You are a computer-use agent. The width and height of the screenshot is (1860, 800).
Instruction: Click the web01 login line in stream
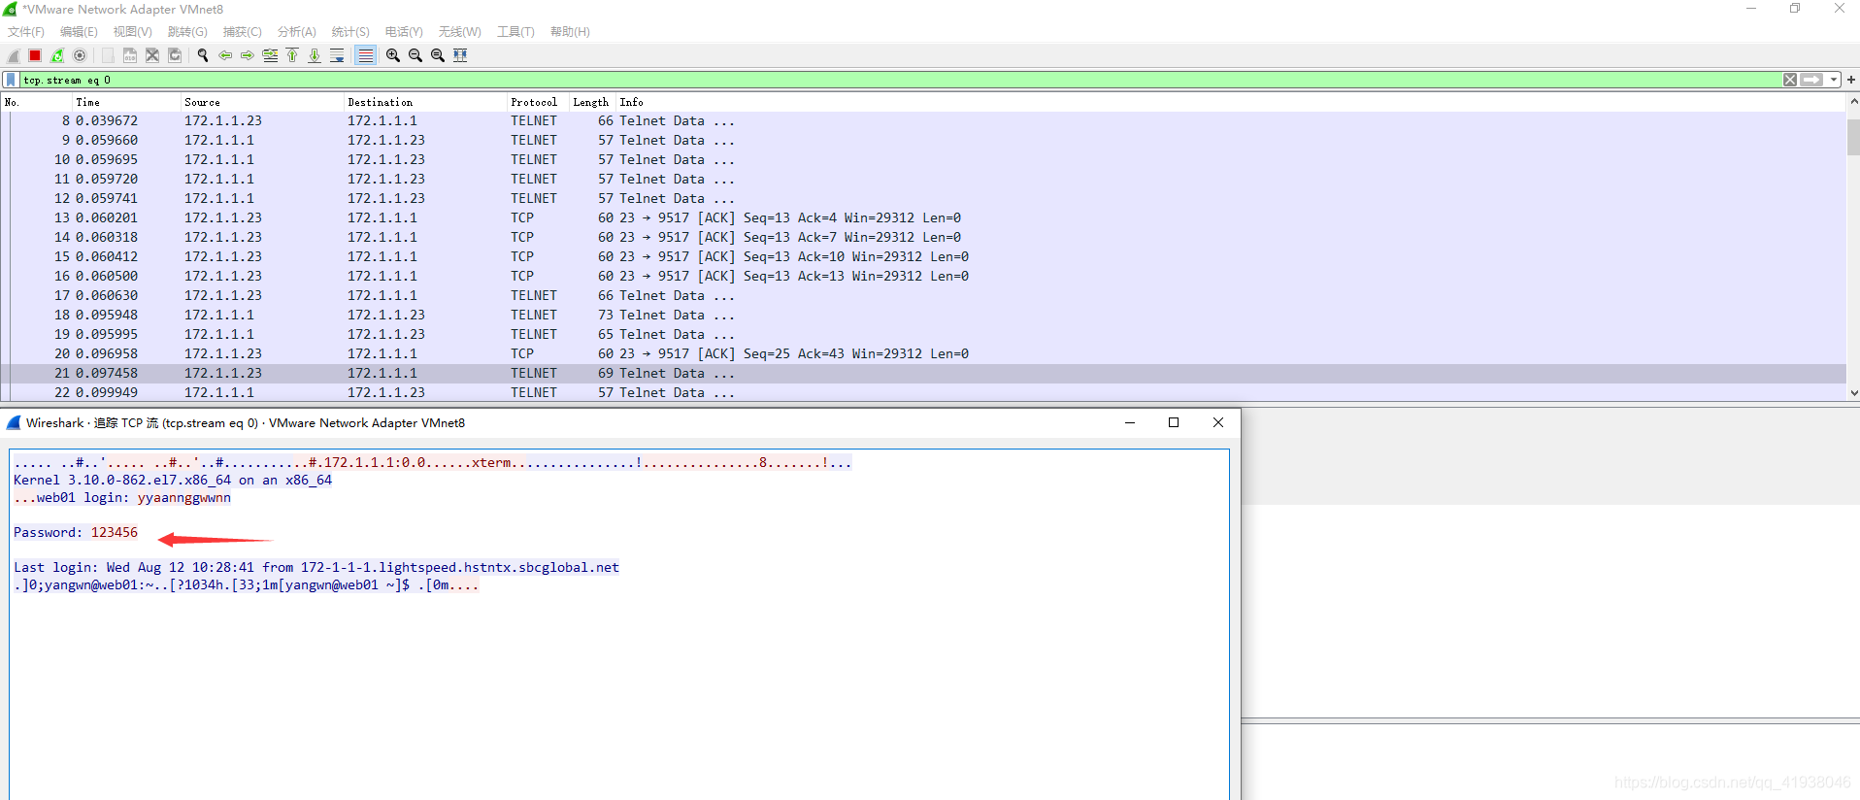(122, 498)
